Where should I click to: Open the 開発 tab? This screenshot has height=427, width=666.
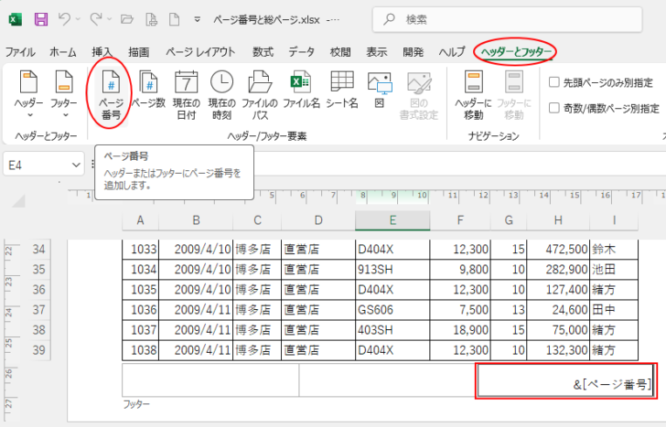(414, 52)
